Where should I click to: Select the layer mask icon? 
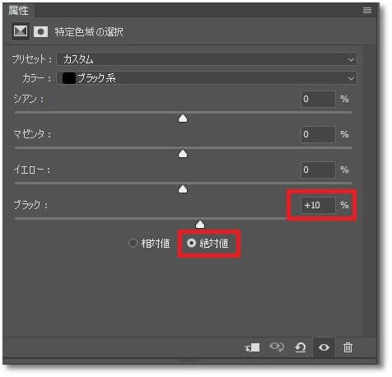tap(40, 32)
